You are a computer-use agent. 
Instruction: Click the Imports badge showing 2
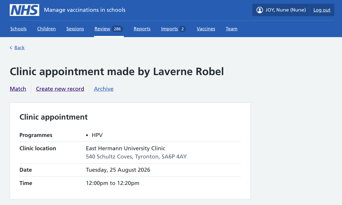point(182,29)
